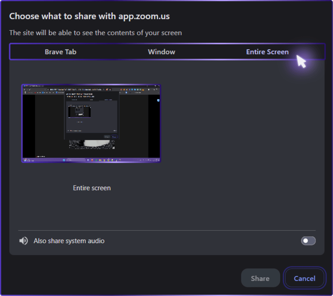333x296 pixels.
Task: Click the 'Choose what to share' heading
Action: (89, 16)
